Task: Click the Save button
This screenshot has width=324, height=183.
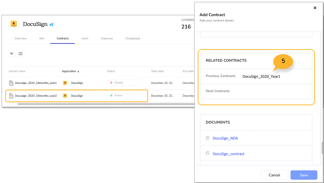Action: pos(304,175)
